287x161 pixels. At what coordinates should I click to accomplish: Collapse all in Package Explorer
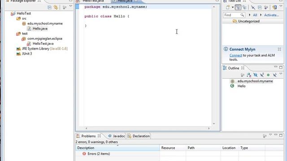point(50,8)
